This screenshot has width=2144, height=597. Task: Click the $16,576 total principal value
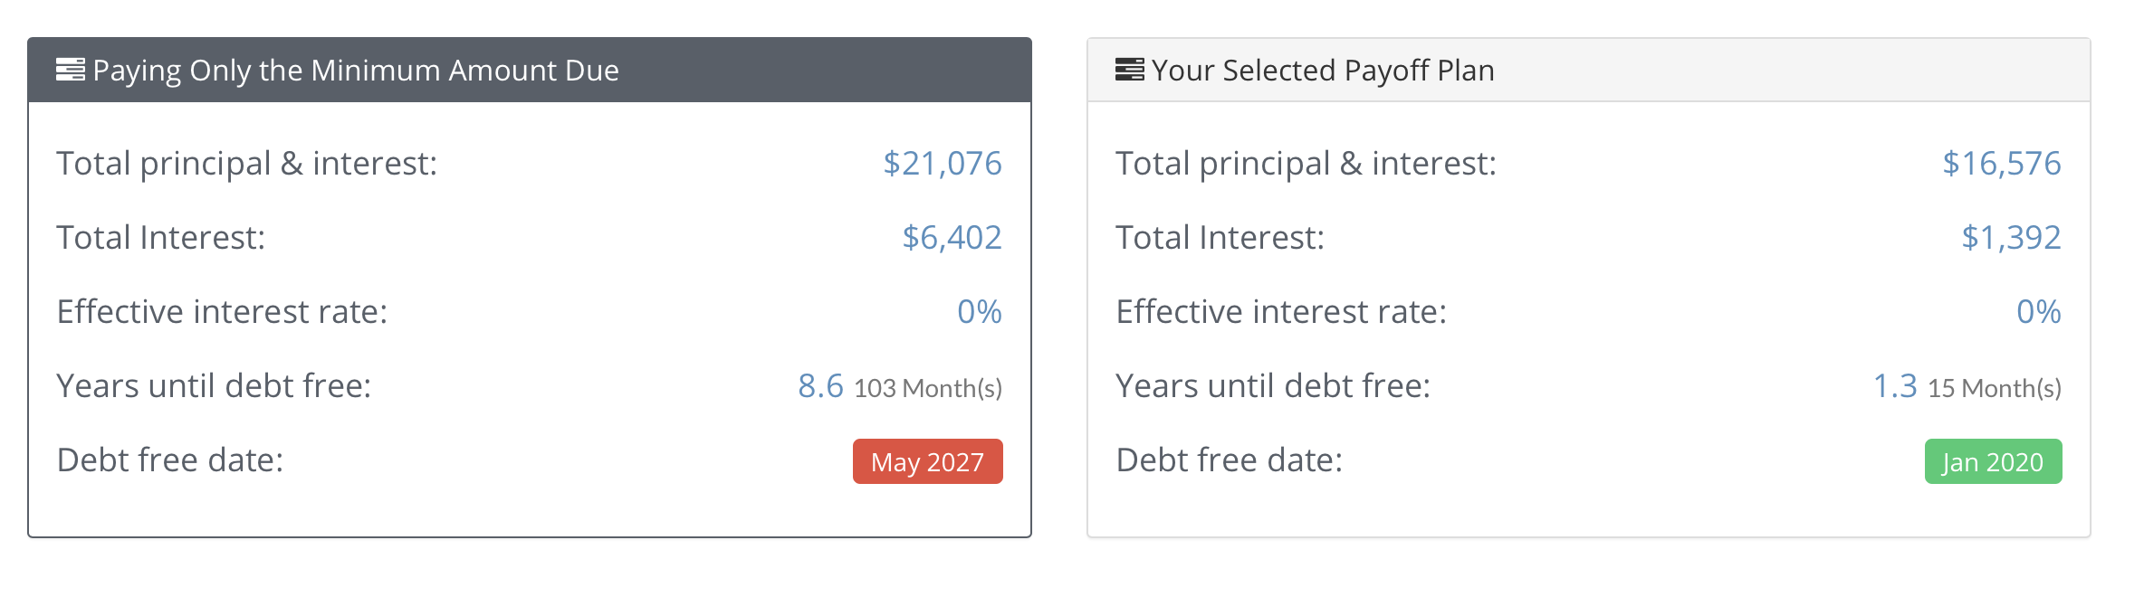pos(2002,164)
